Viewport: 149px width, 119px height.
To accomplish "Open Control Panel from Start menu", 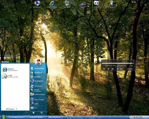I will point(36,86).
